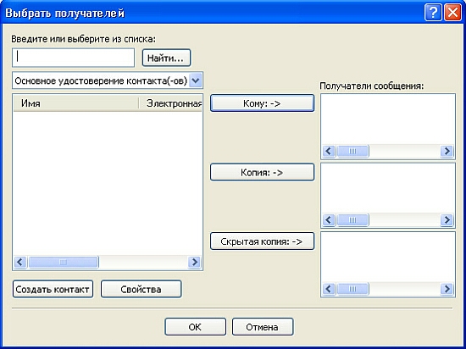Image resolution: width=466 pixels, height=349 pixels.
Task: Add the contact with Скрытая копия: -> button
Action: (x=262, y=241)
